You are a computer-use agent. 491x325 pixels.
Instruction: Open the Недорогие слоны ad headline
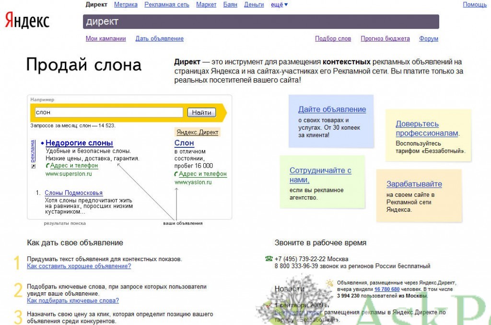pyautogui.click(x=79, y=143)
